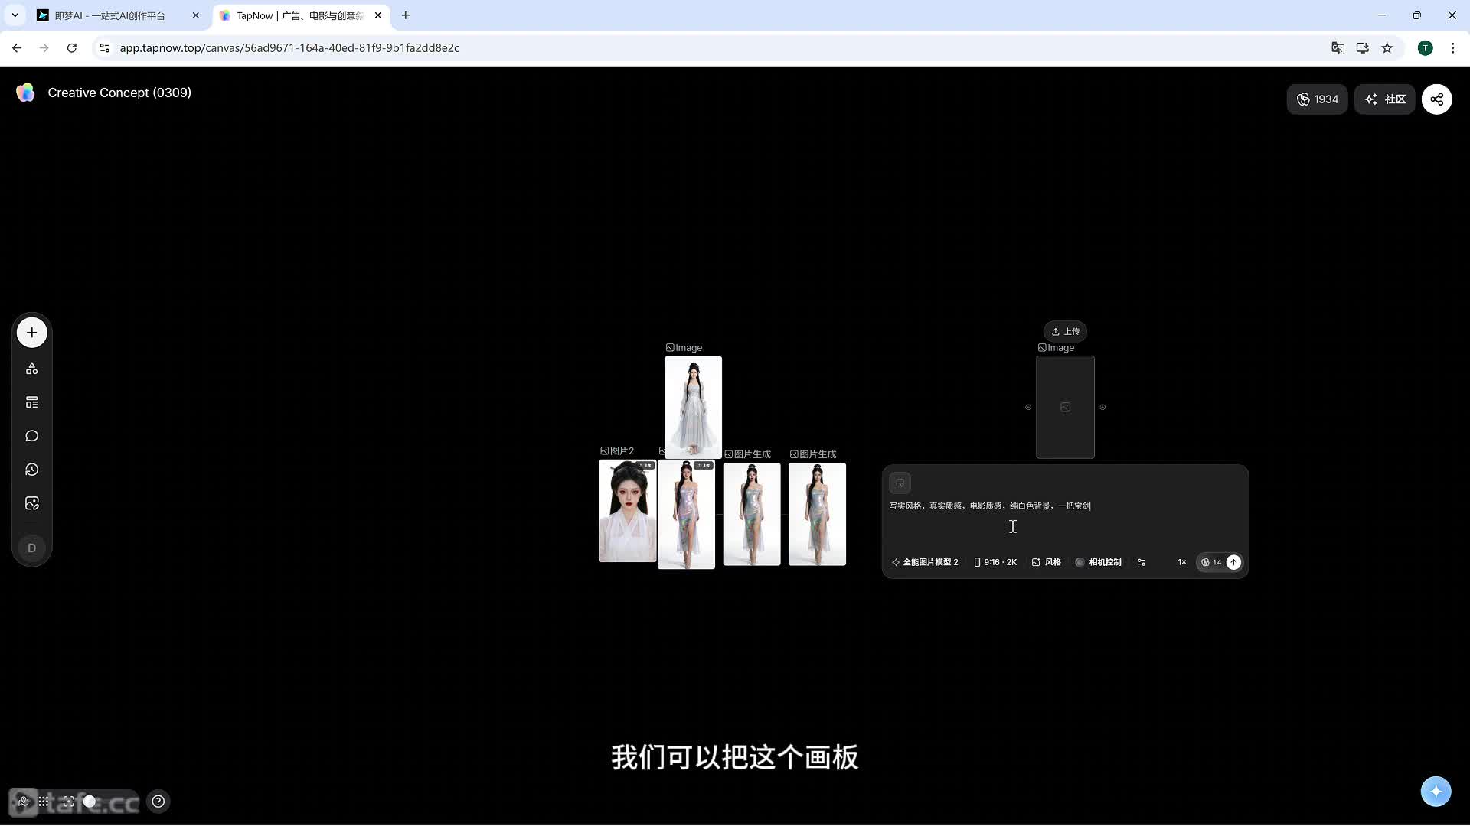Toggle the fit-to-view focus icon
This screenshot has width=1470, height=826.
pos(68,802)
